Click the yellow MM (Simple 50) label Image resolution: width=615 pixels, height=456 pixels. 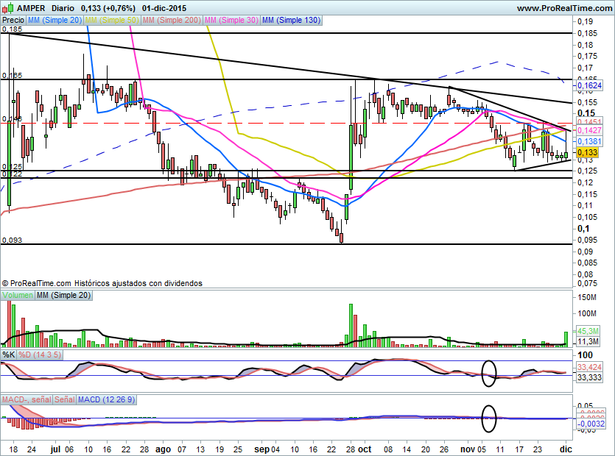tap(111, 21)
